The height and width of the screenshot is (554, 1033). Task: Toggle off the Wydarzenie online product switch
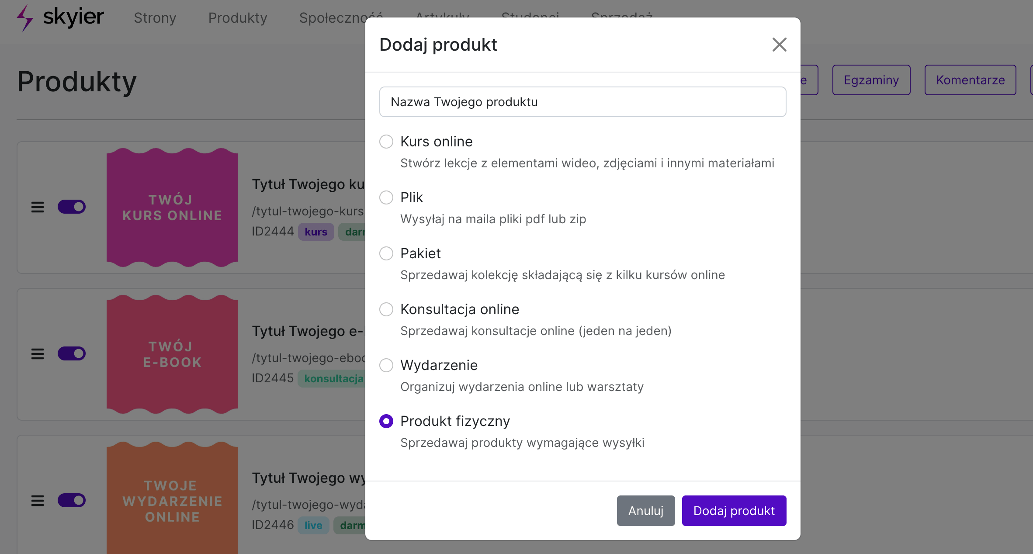[72, 500]
